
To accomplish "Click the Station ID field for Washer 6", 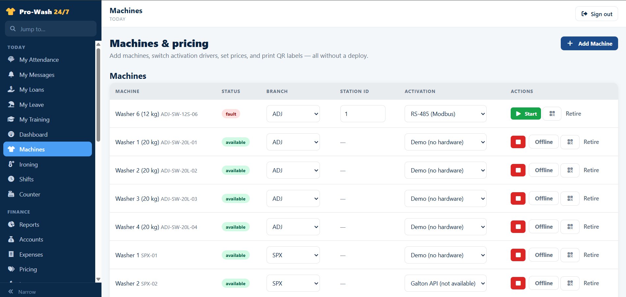I will pyautogui.click(x=362, y=114).
